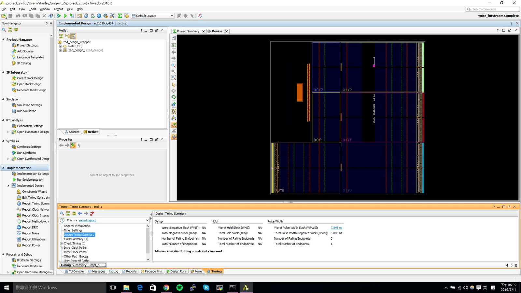The height and width of the screenshot is (293, 521).
Task: Switch to the Sources tab
Action: point(72,132)
